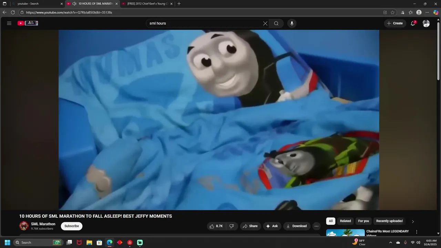Open Edge favorites list

[x=411, y=12]
